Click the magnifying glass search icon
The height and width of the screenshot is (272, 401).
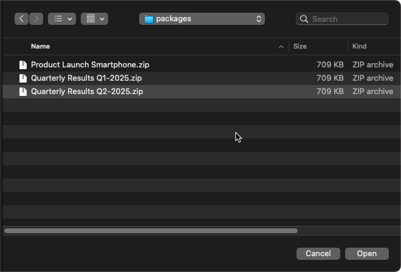click(304, 19)
